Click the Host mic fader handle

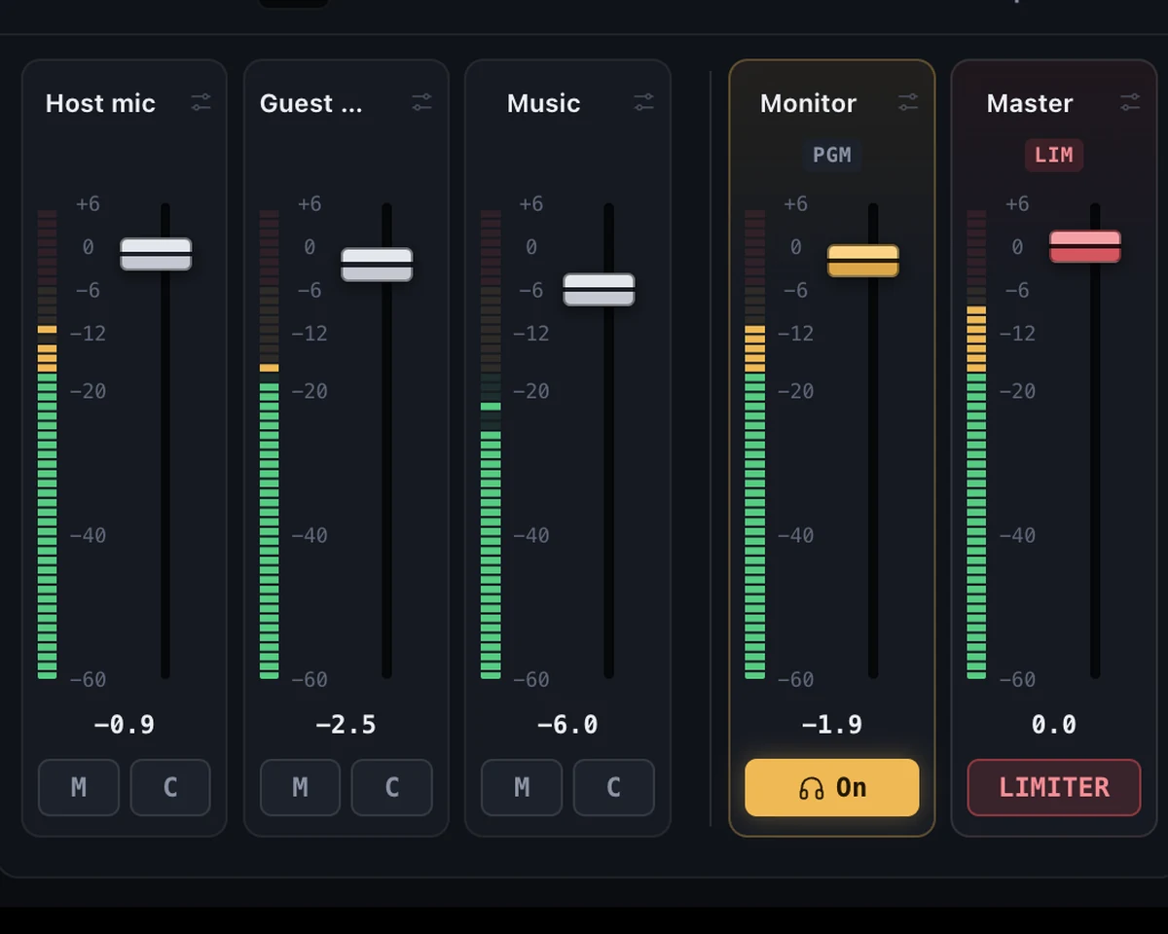click(x=156, y=254)
